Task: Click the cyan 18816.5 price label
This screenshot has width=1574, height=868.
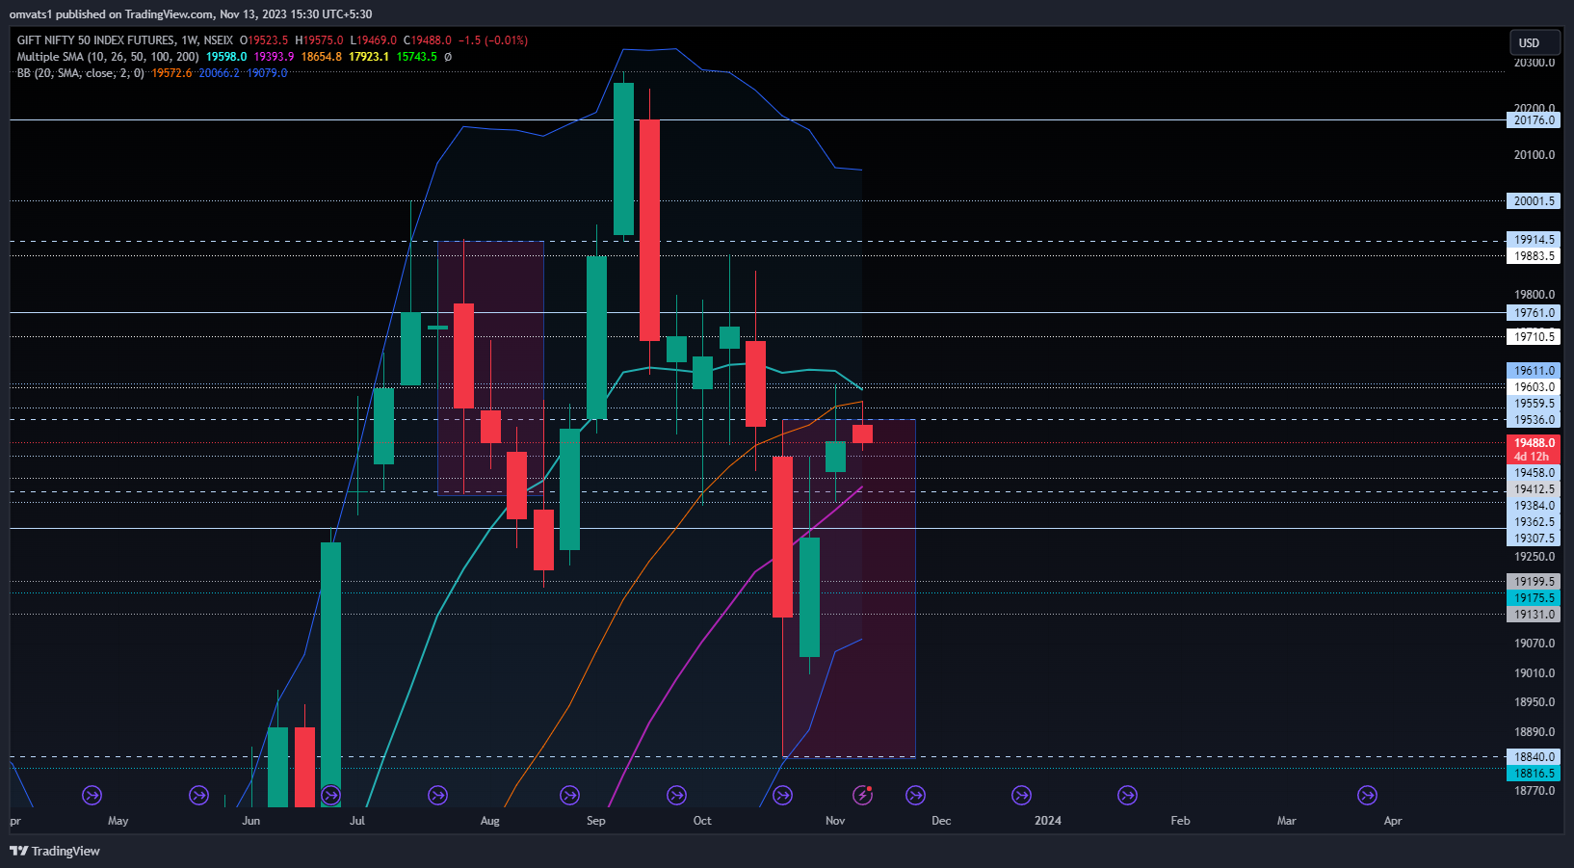Action: point(1534,774)
